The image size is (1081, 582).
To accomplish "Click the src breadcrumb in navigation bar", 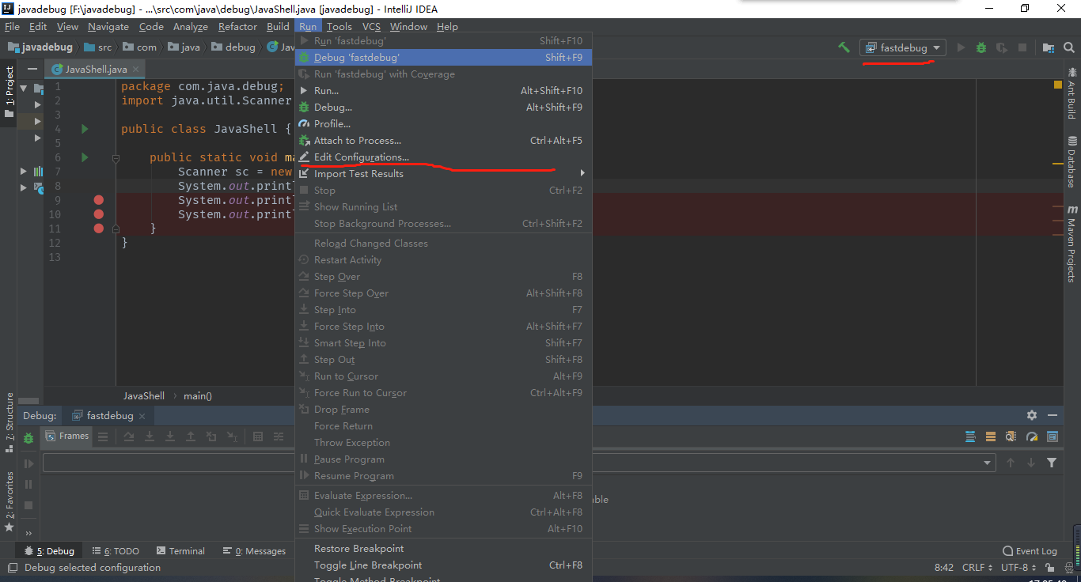I will tap(98, 47).
